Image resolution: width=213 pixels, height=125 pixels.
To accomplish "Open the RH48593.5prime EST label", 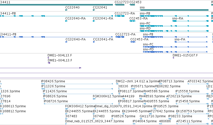I will point(152,96).
